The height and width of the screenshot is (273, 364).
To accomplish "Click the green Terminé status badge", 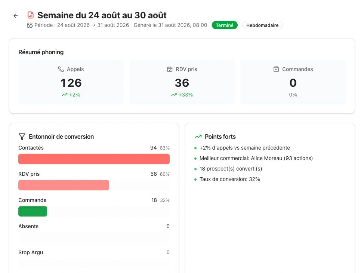I will pos(225,25).
